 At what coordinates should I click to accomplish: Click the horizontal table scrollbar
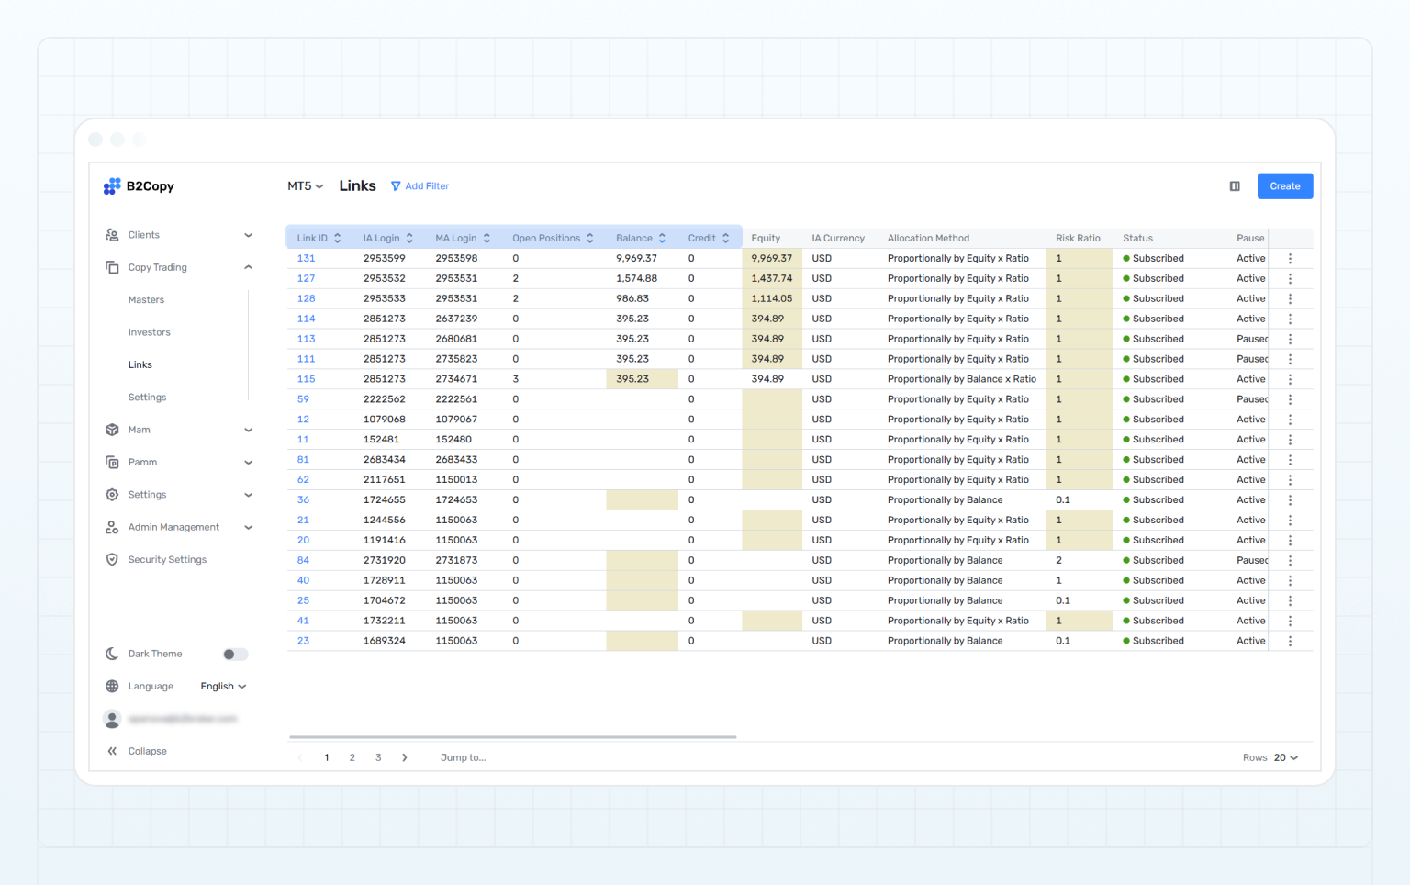pos(512,737)
